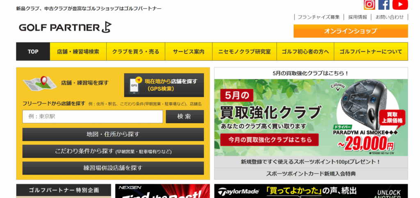
Task: Open the Instagram social icon
Action: pyautogui.click(x=369, y=5)
